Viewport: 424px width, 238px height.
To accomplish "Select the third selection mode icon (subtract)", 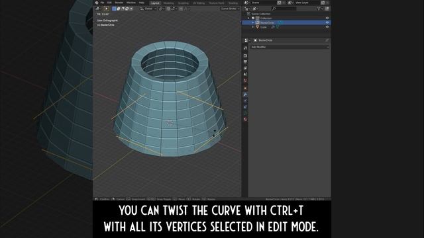I will pos(123,9).
